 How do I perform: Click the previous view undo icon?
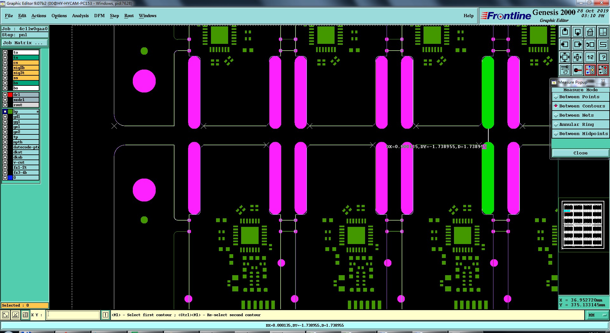590,44
